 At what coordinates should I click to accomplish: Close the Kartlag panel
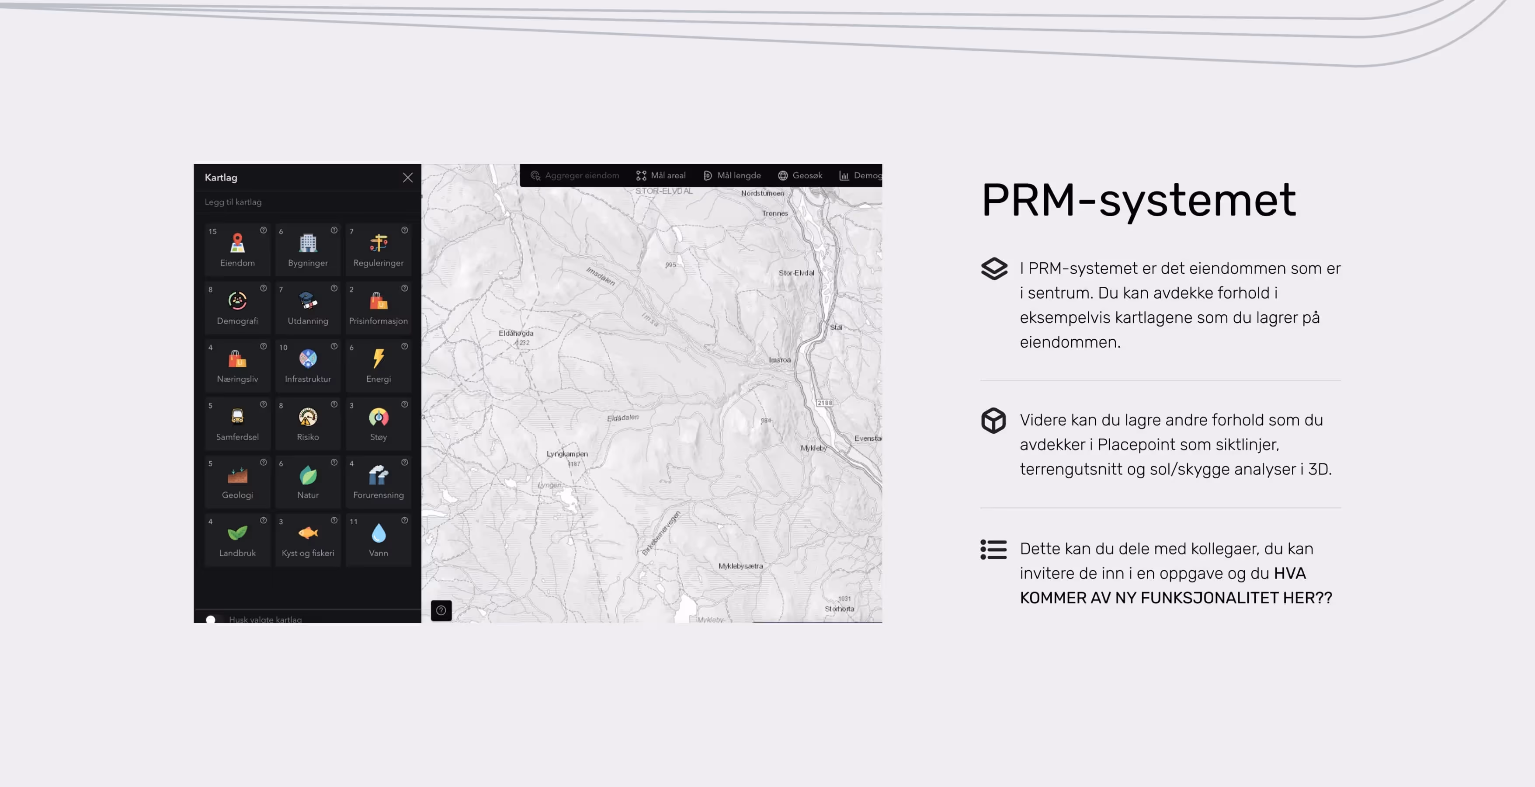coord(408,178)
